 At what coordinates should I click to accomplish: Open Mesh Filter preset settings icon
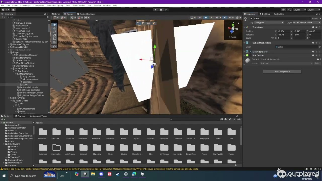[316, 43]
